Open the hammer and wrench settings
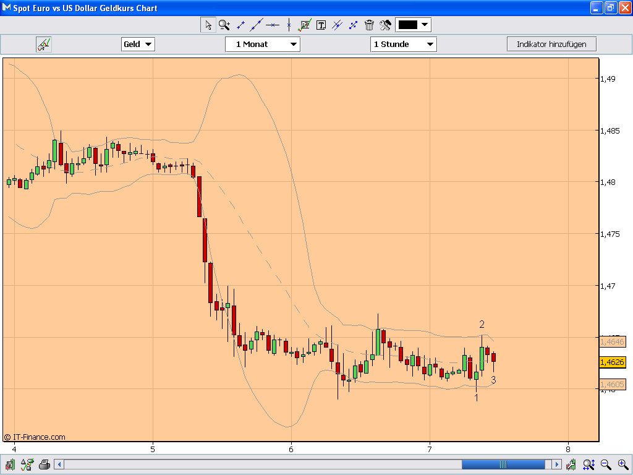 point(385,25)
